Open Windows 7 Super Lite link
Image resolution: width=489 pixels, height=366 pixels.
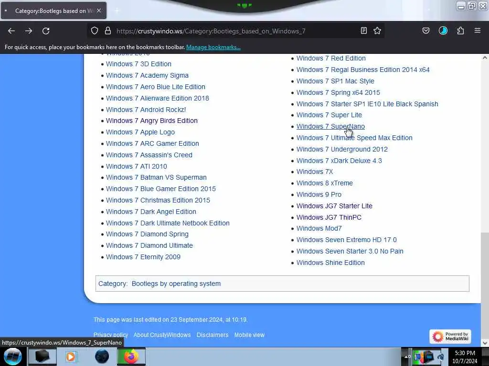(x=330, y=115)
